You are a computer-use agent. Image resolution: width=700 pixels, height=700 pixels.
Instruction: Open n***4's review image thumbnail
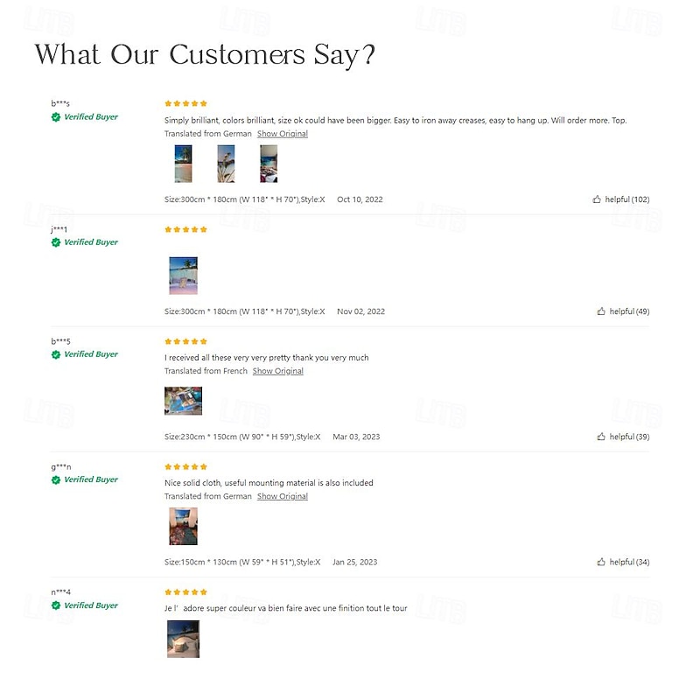pyautogui.click(x=183, y=639)
